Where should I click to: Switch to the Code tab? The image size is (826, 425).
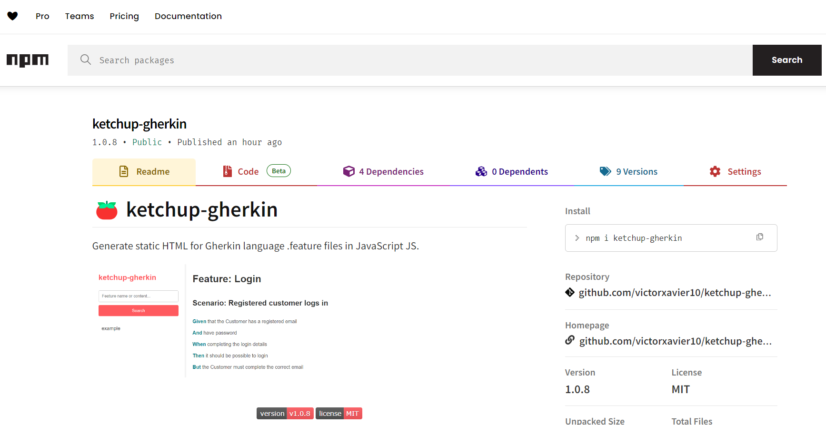click(x=256, y=172)
